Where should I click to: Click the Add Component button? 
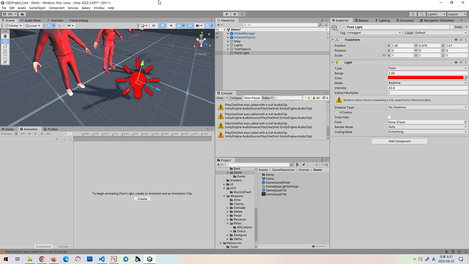pos(399,141)
